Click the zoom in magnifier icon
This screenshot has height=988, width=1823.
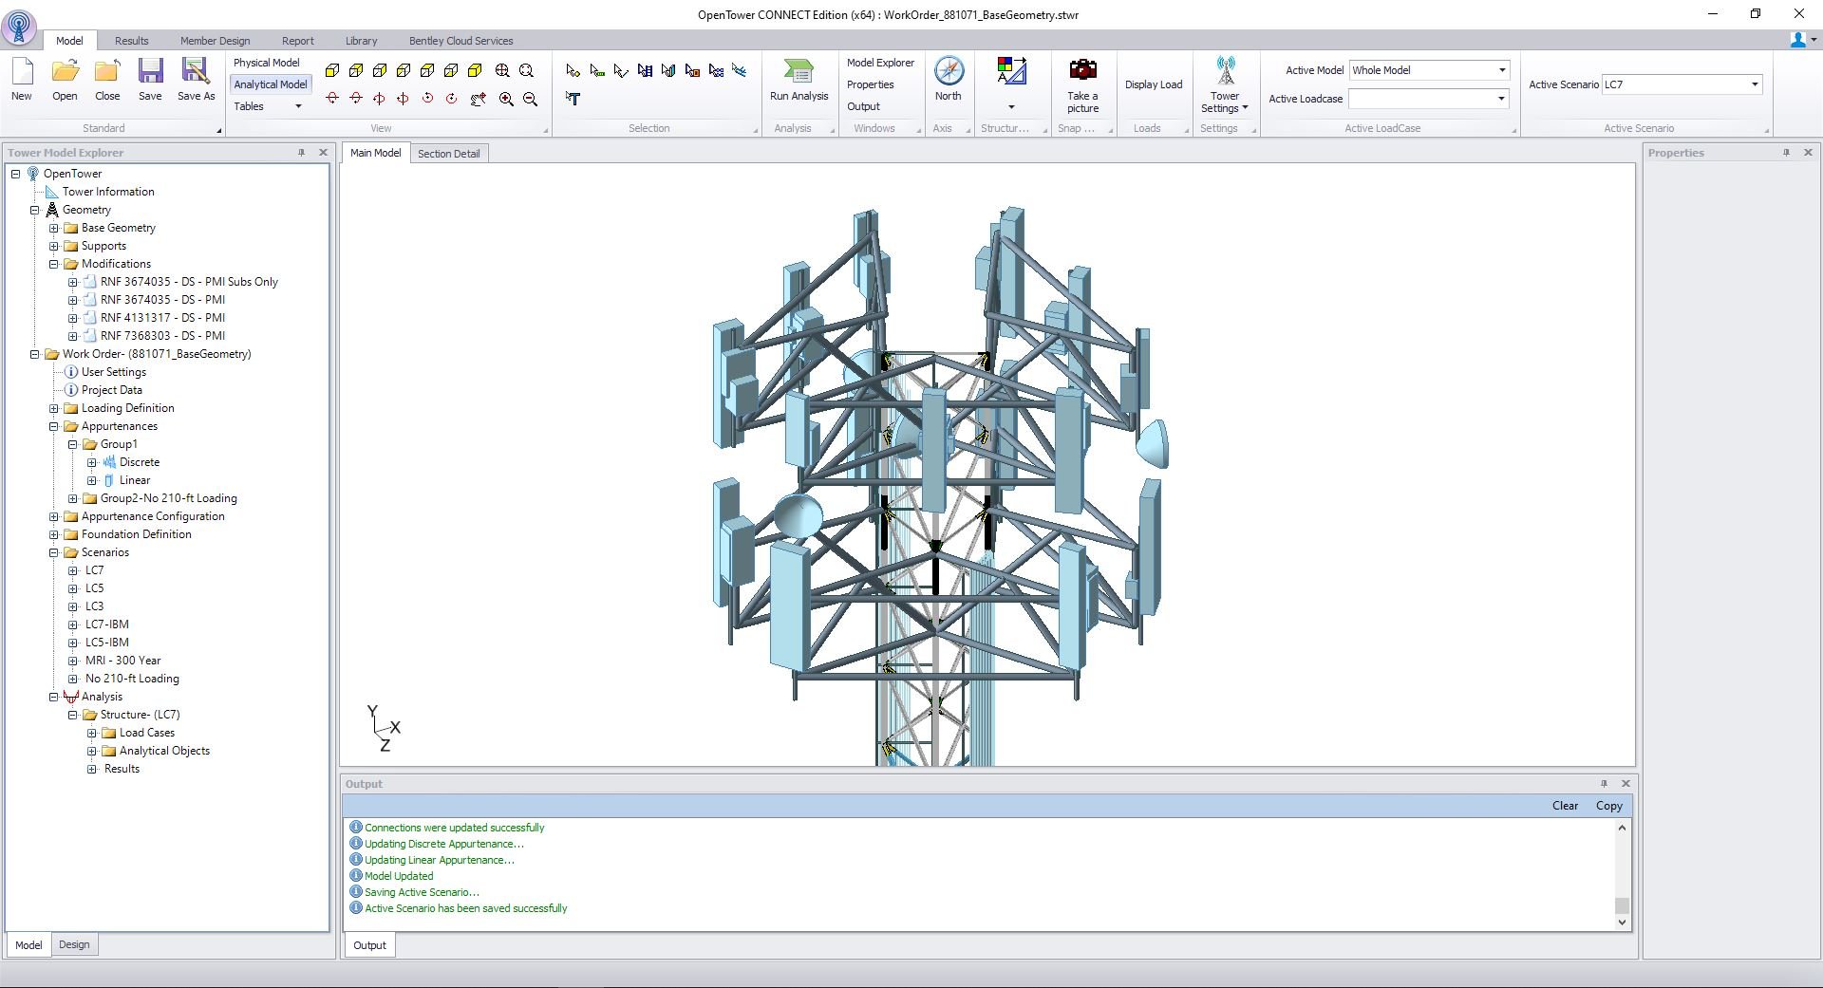click(506, 99)
